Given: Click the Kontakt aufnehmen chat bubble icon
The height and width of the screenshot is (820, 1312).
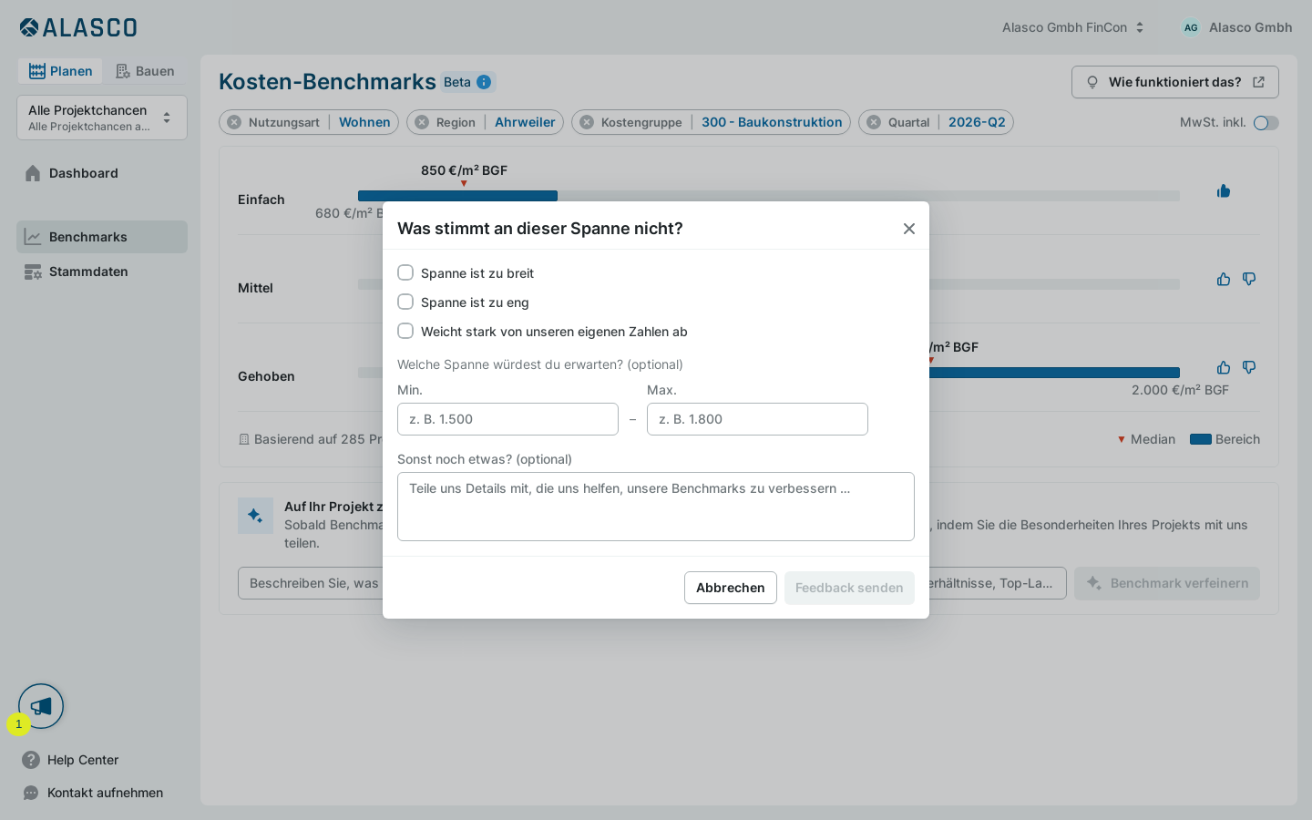Looking at the screenshot, I should pyautogui.click(x=31, y=793).
